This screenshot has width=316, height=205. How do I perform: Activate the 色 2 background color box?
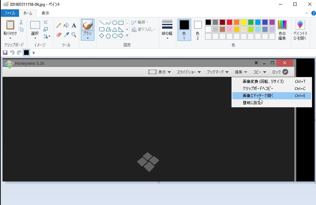point(197,30)
